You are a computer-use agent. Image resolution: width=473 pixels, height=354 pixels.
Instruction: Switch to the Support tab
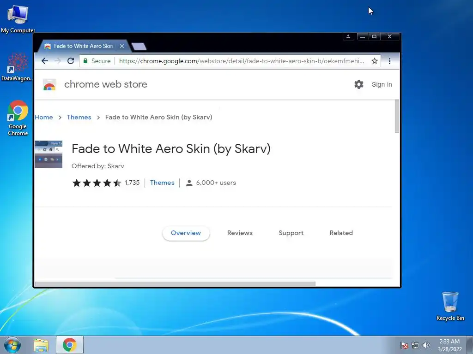tap(291, 233)
